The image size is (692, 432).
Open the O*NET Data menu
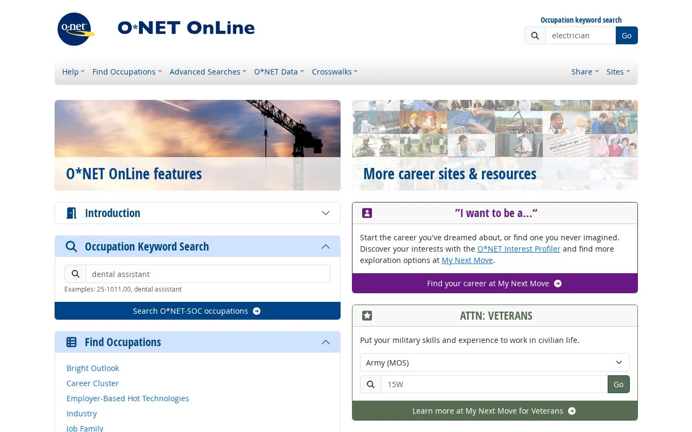[x=279, y=72]
